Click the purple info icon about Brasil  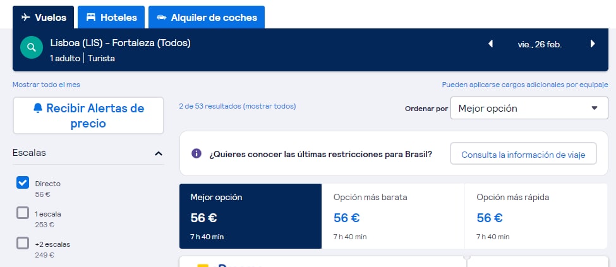[196, 153]
